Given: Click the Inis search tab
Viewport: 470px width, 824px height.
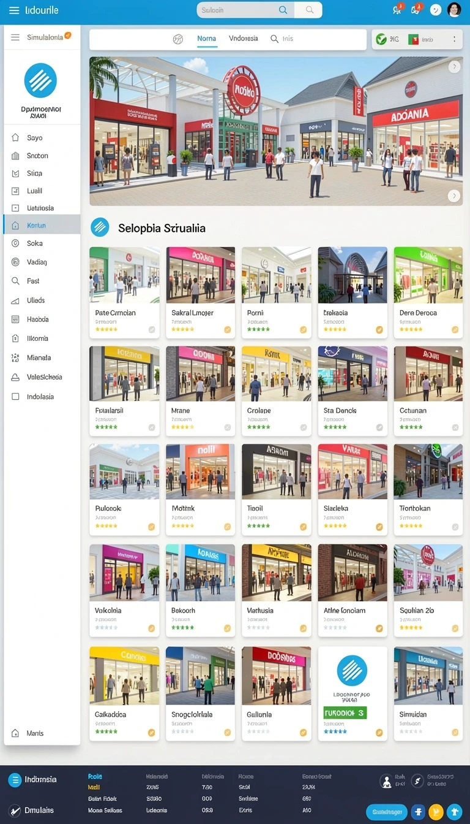Looking at the screenshot, I should click(x=282, y=39).
